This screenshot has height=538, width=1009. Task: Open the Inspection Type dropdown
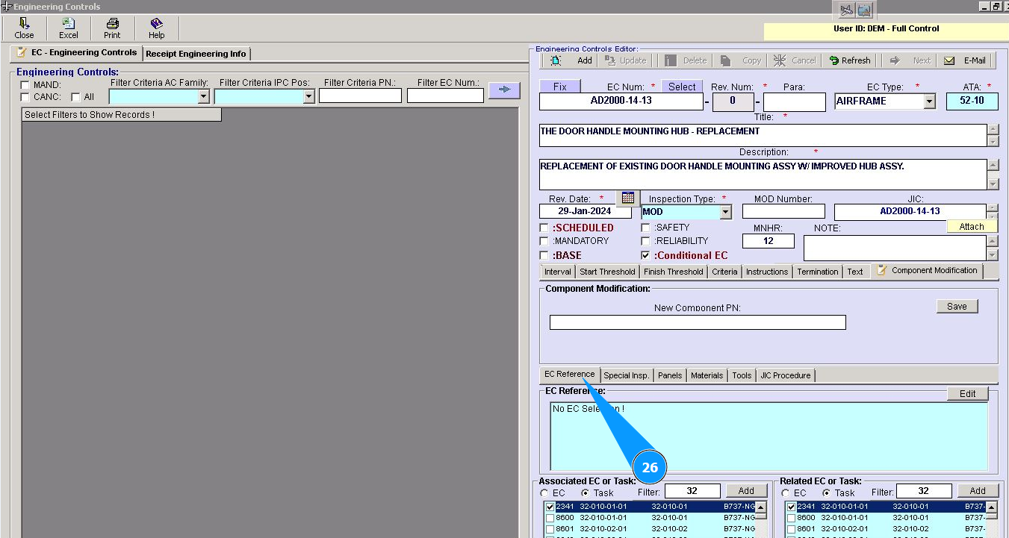click(x=725, y=212)
